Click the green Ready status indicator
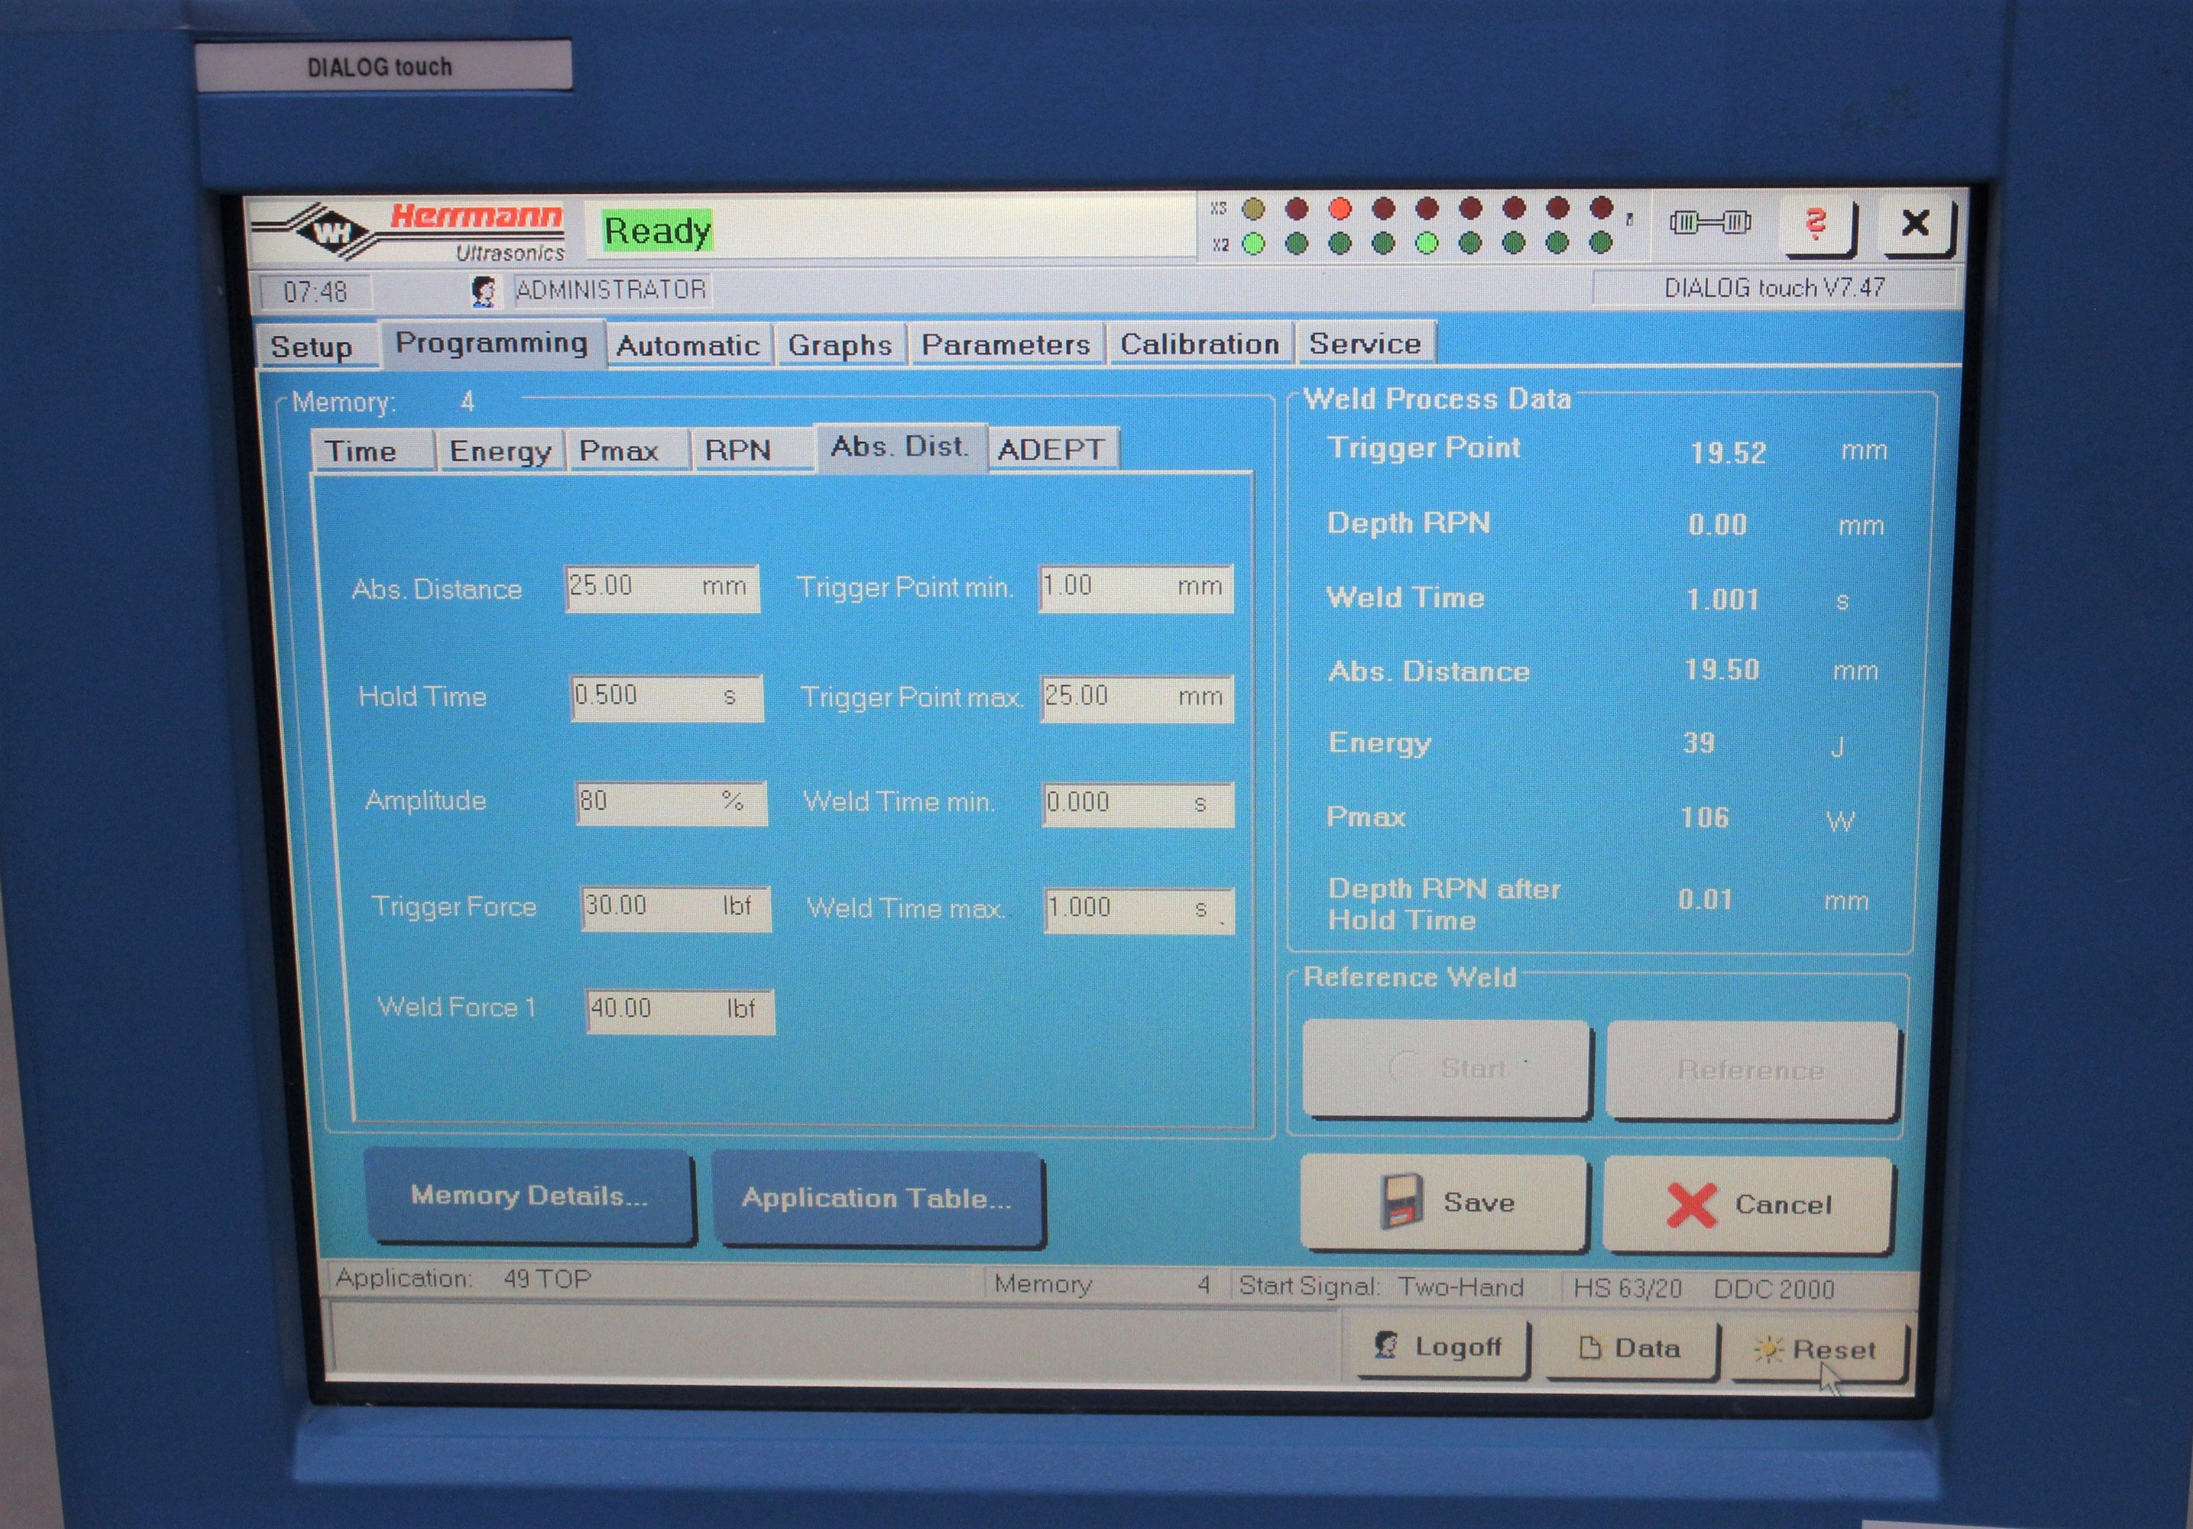The width and height of the screenshot is (2193, 1529). pyautogui.click(x=657, y=231)
